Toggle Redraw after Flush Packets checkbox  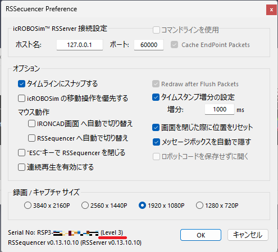pyautogui.click(x=156, y=84)
